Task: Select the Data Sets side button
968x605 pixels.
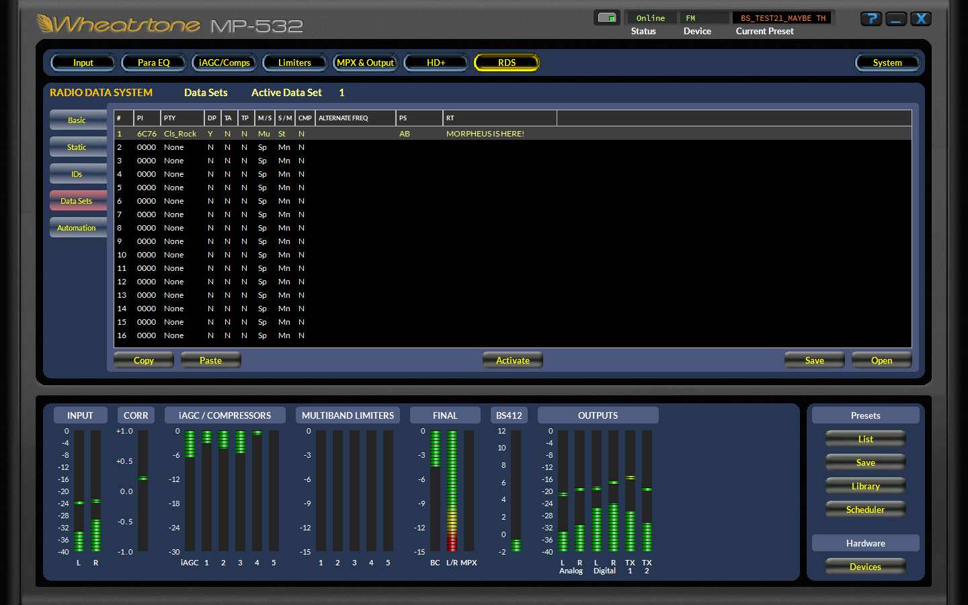Action: tap(78, 201)
